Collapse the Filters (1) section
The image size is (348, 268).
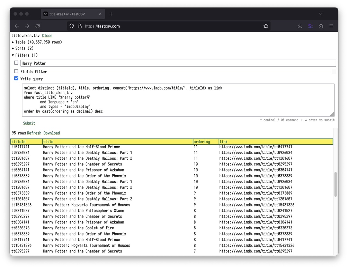coord(25,55)
